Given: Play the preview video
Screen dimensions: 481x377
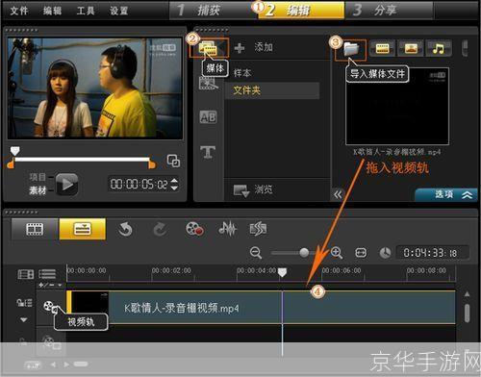Looking at the screenshot, I should tap(66, 185).
